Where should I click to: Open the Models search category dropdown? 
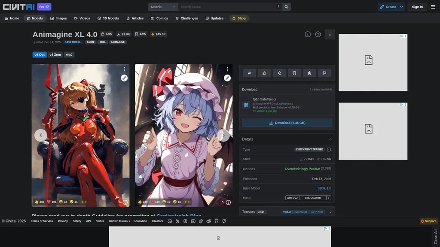(x=163, y=7)
